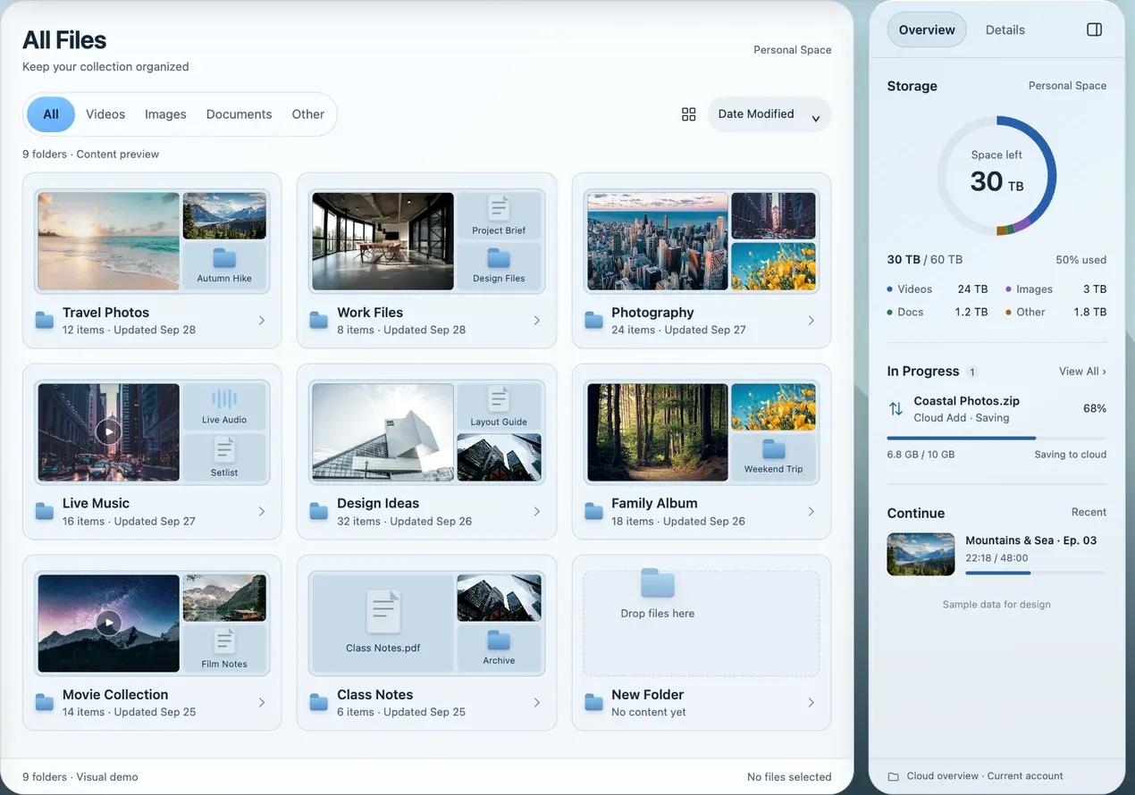The image size is (1135, 795).
Task: Open the Mountains & Sea video thumbnail
Action: point(921,554)
